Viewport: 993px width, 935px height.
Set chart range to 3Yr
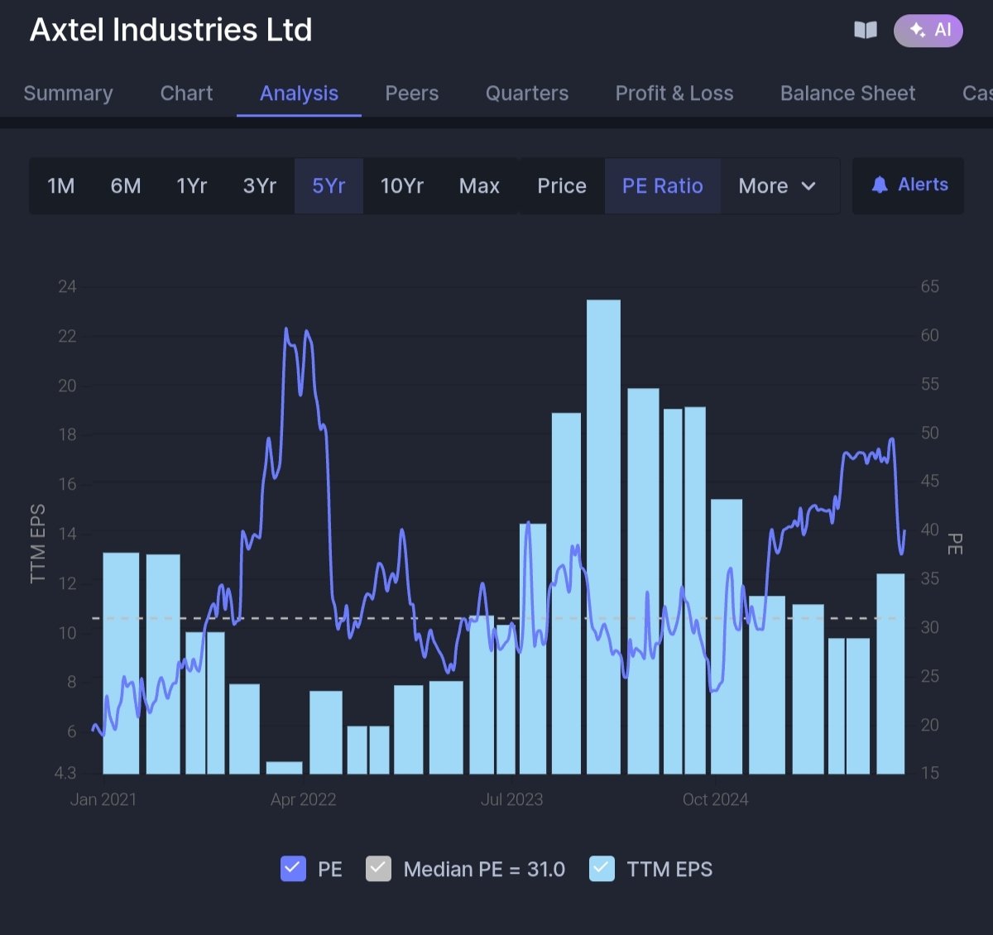(x=260, y=186)
